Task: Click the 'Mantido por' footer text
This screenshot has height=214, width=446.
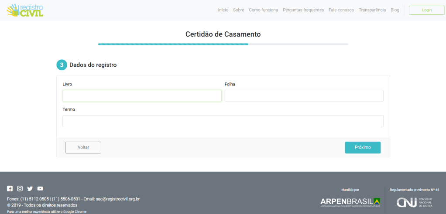Action: pos(350,190)
